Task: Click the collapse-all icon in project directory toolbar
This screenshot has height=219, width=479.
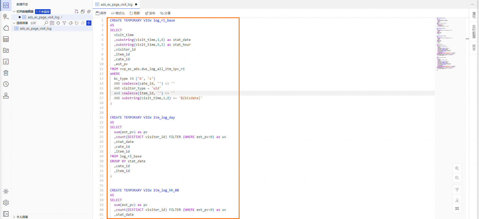Action: pyautogui.click(x=83, y=23)
